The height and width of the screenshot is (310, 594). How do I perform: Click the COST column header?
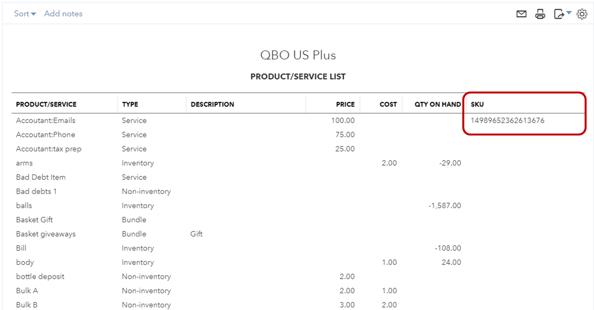(x=388, y=104)
